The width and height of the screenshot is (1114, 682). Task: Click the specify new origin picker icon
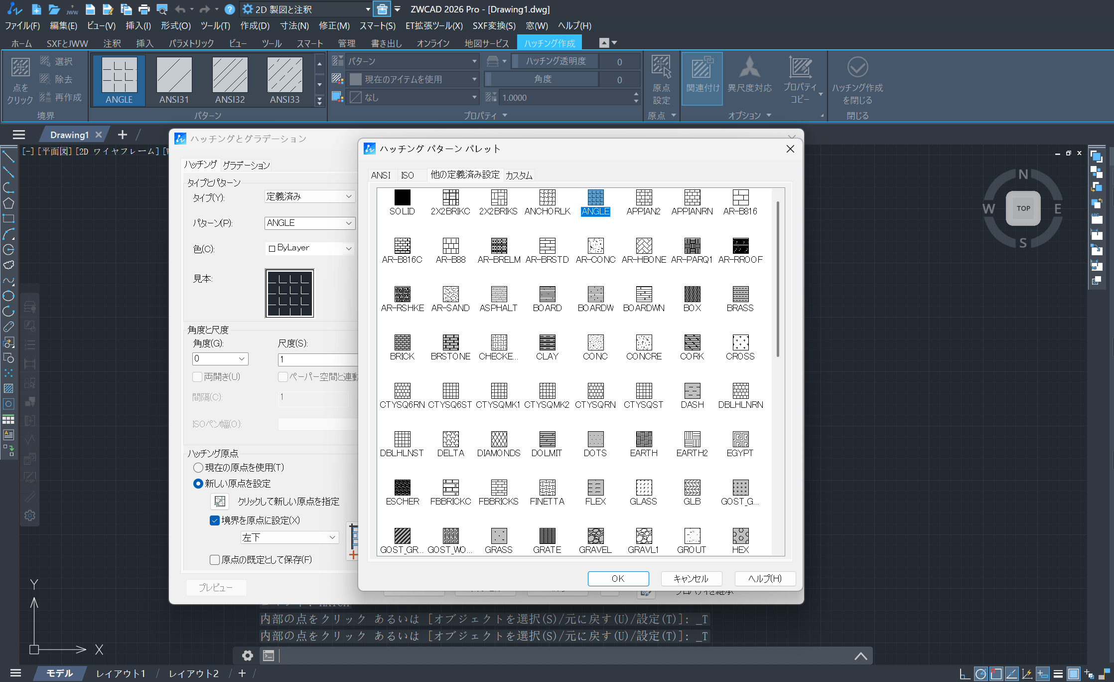tap(219, 501)
